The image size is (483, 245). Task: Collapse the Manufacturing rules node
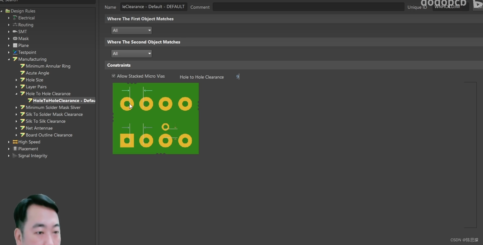9,59
